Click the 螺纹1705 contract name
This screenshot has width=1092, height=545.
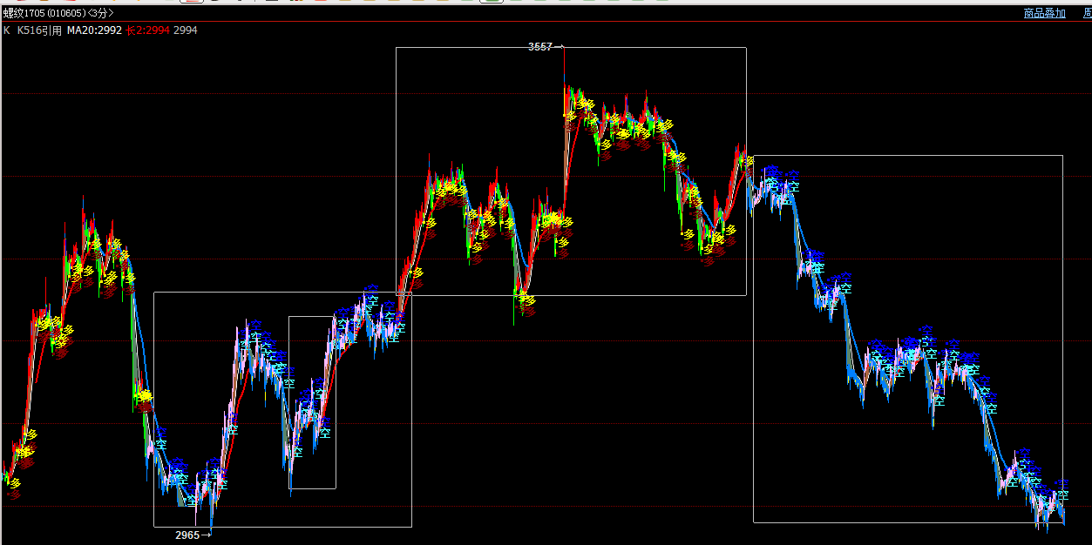24,13
